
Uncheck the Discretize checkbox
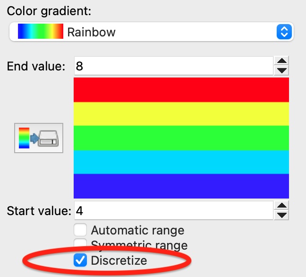coord(81,260)
